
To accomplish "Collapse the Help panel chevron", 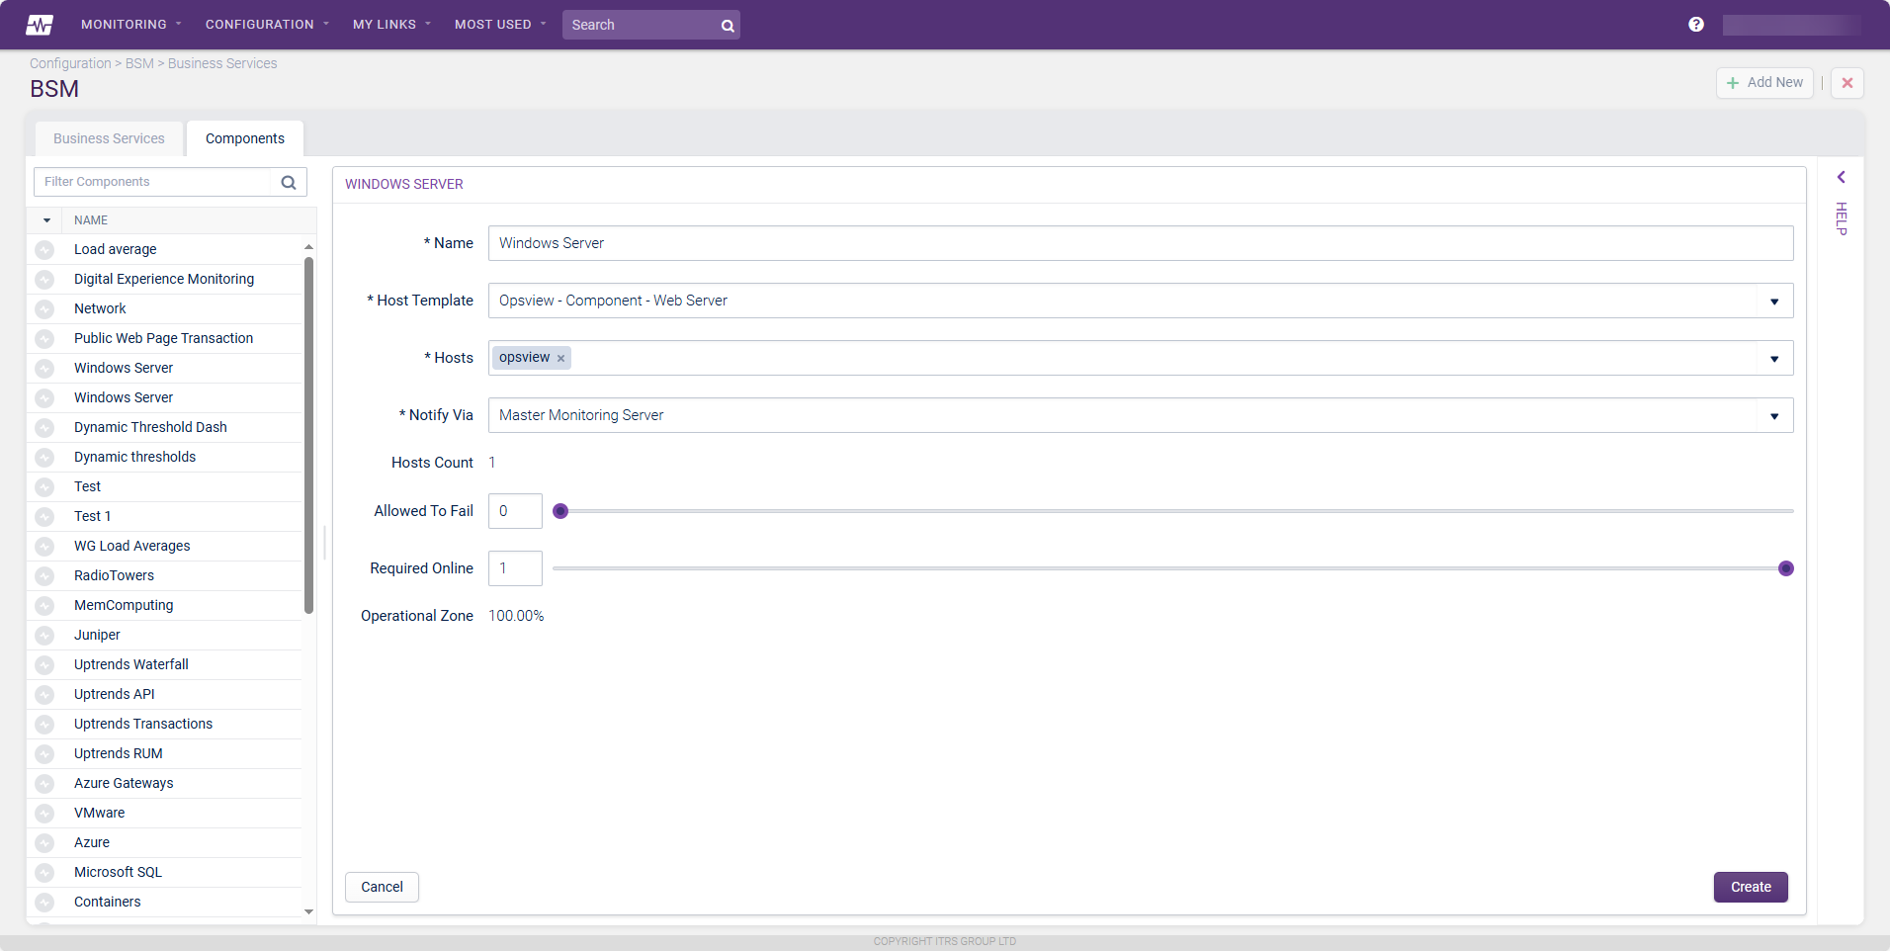I will point(1842,178).
